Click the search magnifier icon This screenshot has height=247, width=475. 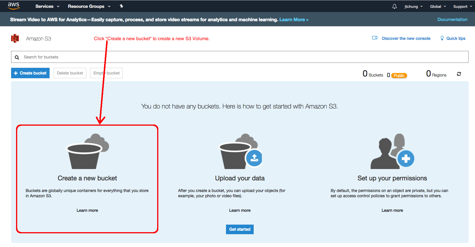tap(17, 57)
